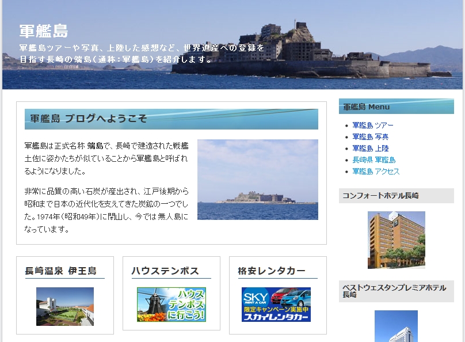Image resolution: width=465 pixels, height=342 pixels.
Task: Click the ハウステンボスに行こう windmill banner
Action: (171, 305)
